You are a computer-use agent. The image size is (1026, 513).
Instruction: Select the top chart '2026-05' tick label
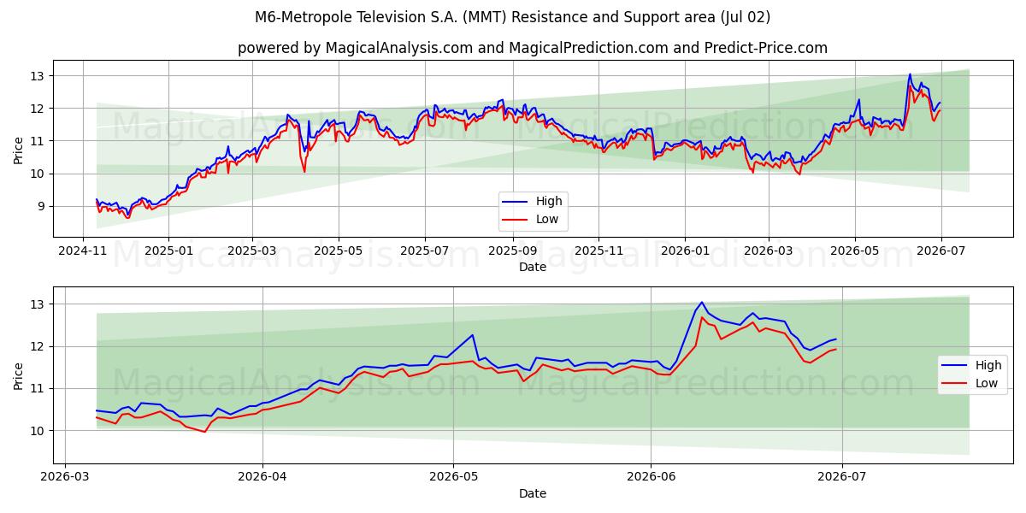pyautogui.click(x=854, y=251)
